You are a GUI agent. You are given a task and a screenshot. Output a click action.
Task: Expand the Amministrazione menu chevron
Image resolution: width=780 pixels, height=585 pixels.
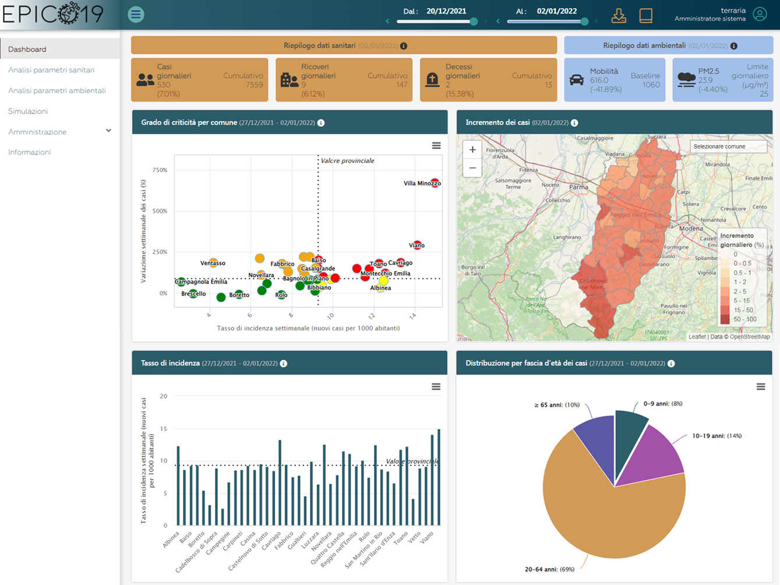[108, 131]
